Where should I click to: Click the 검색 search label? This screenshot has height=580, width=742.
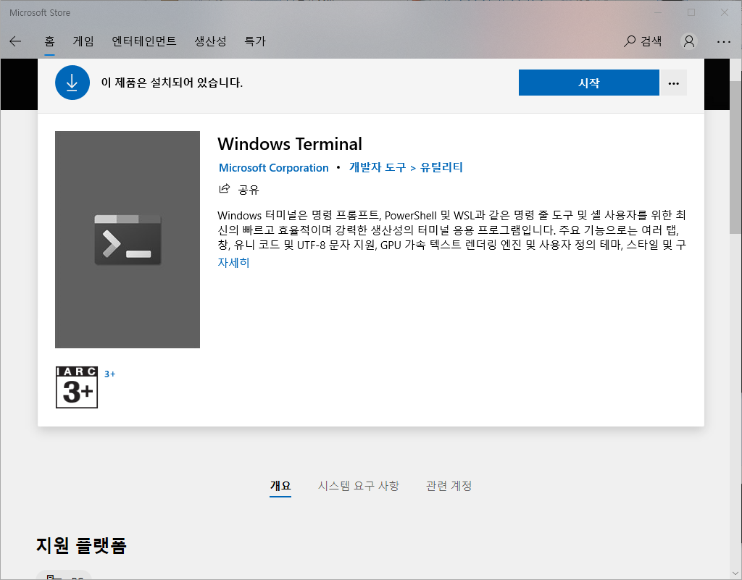[x=651, y=41]
